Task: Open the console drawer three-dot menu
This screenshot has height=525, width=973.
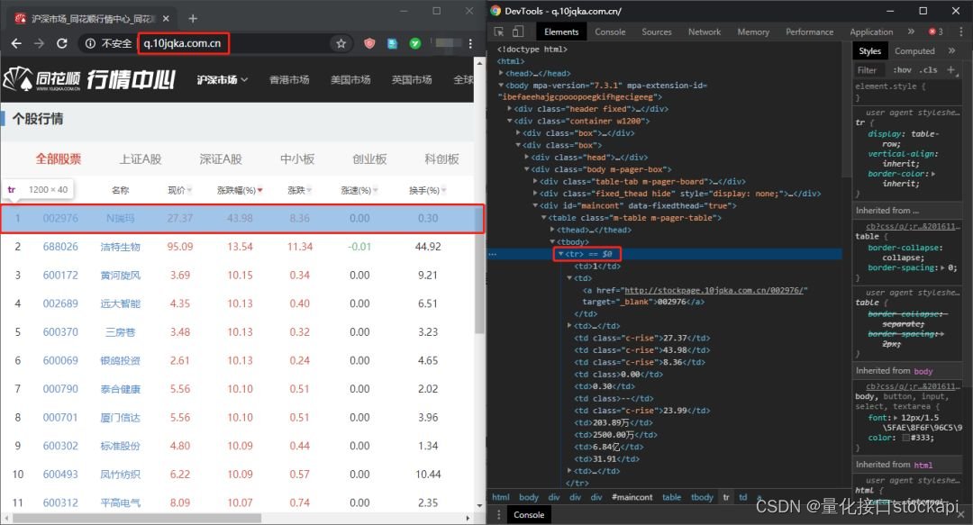Action: click(498, 514)
